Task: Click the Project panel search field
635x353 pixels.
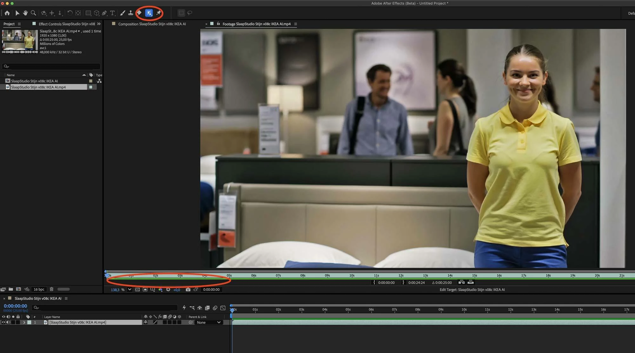Action: pyautogui.click(x=52, y=66)
